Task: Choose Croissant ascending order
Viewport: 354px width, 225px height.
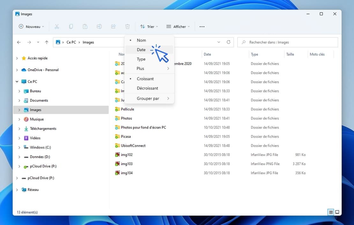Action: [x=149, y=79]
